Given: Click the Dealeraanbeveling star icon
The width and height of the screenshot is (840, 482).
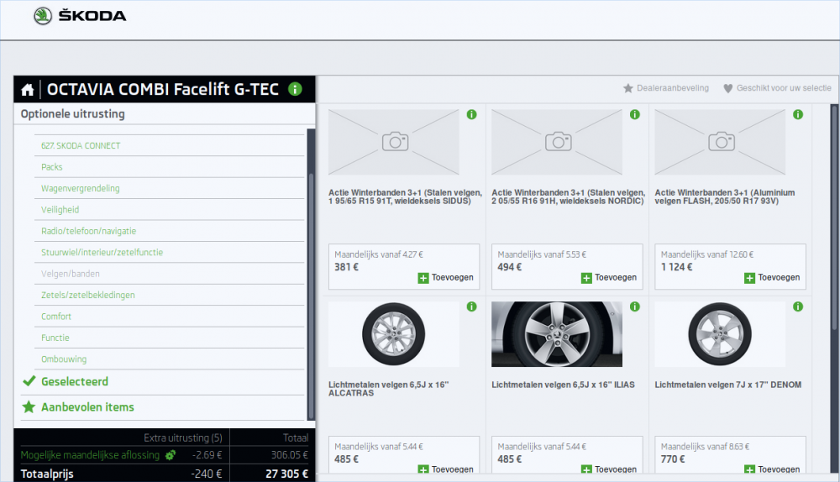Looking at the screenshot, I should (x=627, y=88).
